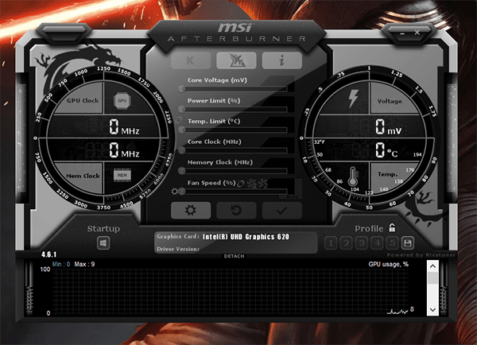
Task: Select profile slot 2
Action: click(x=346, y=242)
